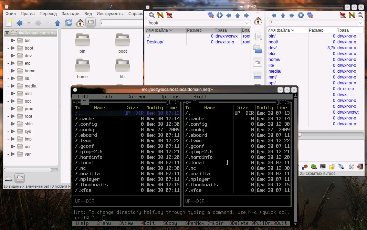Click the green disk usage pie icon

[314, 167]
